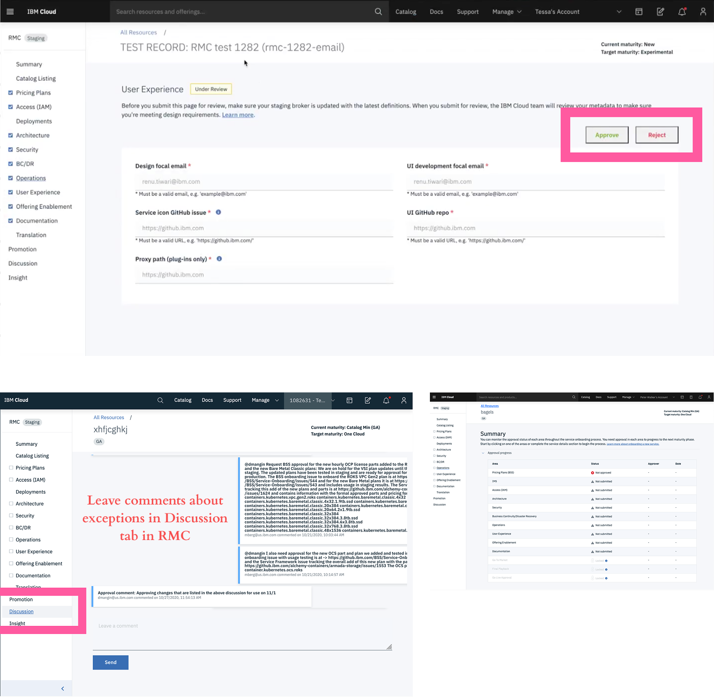The height and width of the screenshot is (697, 714).
Task: Open hamburger menu left of 'Search resources and offerings'
Action: [10, 12]
